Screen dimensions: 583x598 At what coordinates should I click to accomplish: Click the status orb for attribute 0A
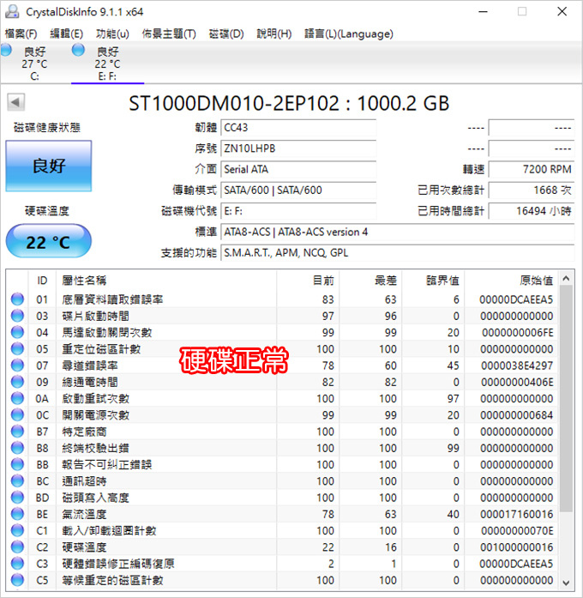coord(17,399)
